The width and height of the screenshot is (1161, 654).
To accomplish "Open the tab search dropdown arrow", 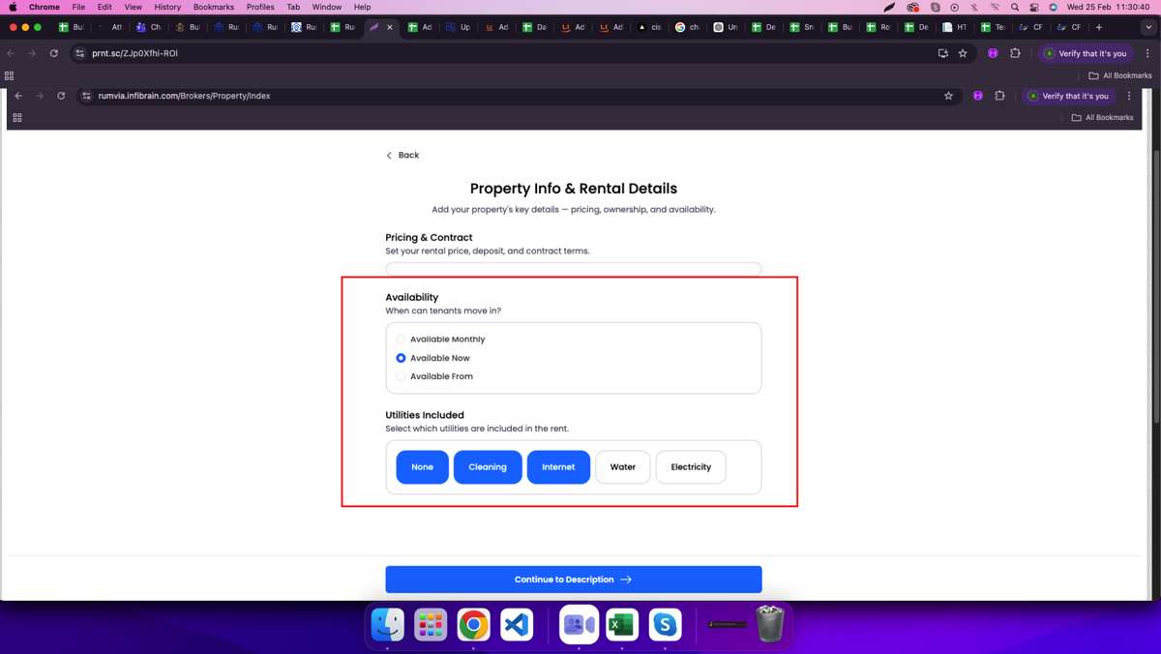I will tap(1147, 27).
